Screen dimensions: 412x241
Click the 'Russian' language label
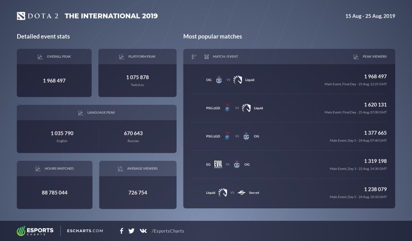point(133,141)
